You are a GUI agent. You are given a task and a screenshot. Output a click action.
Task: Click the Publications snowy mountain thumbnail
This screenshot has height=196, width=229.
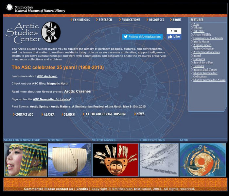point(159,160)
